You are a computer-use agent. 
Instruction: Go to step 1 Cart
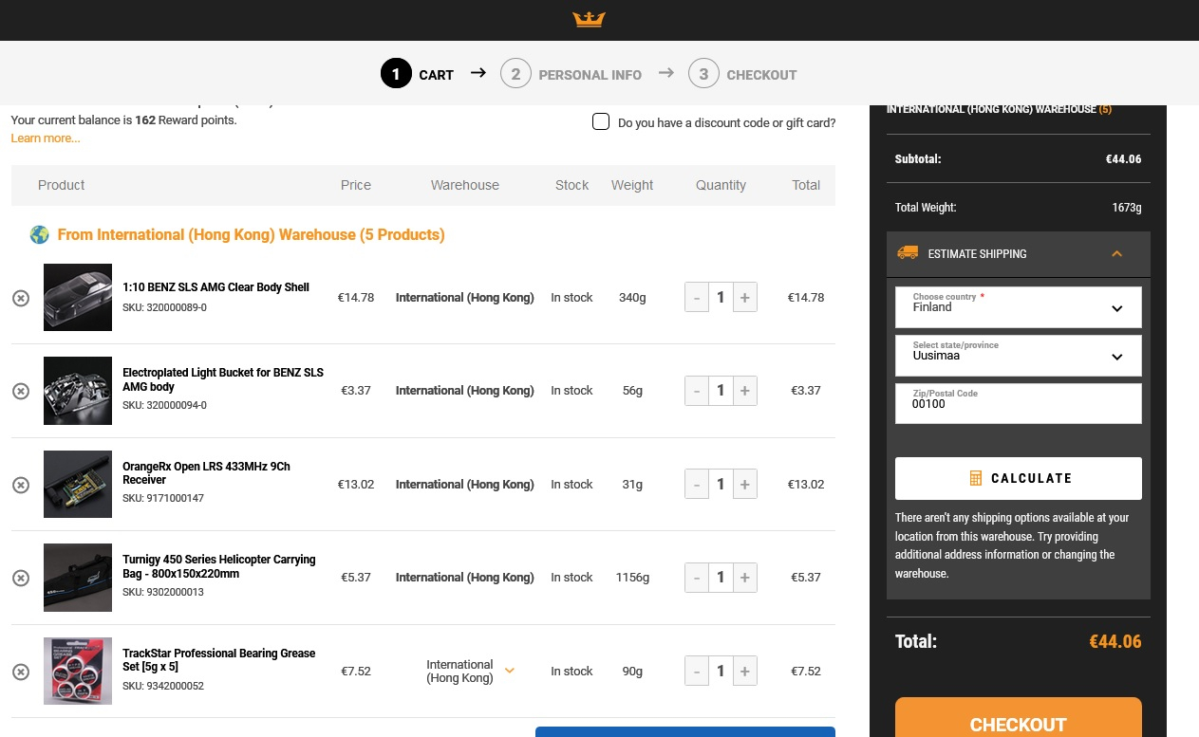click(418, 74)
